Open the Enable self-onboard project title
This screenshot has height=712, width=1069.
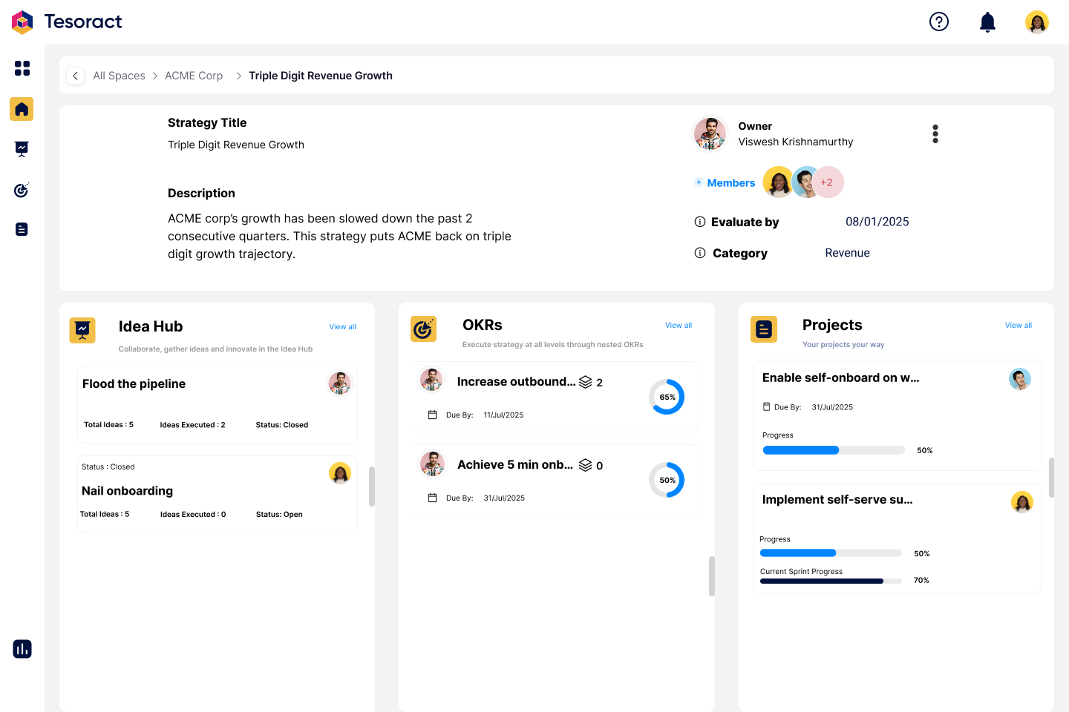click(841, 378)
